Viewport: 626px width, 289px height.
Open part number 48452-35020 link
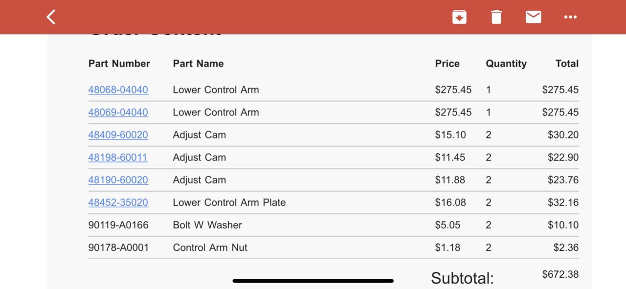(118, 202)
